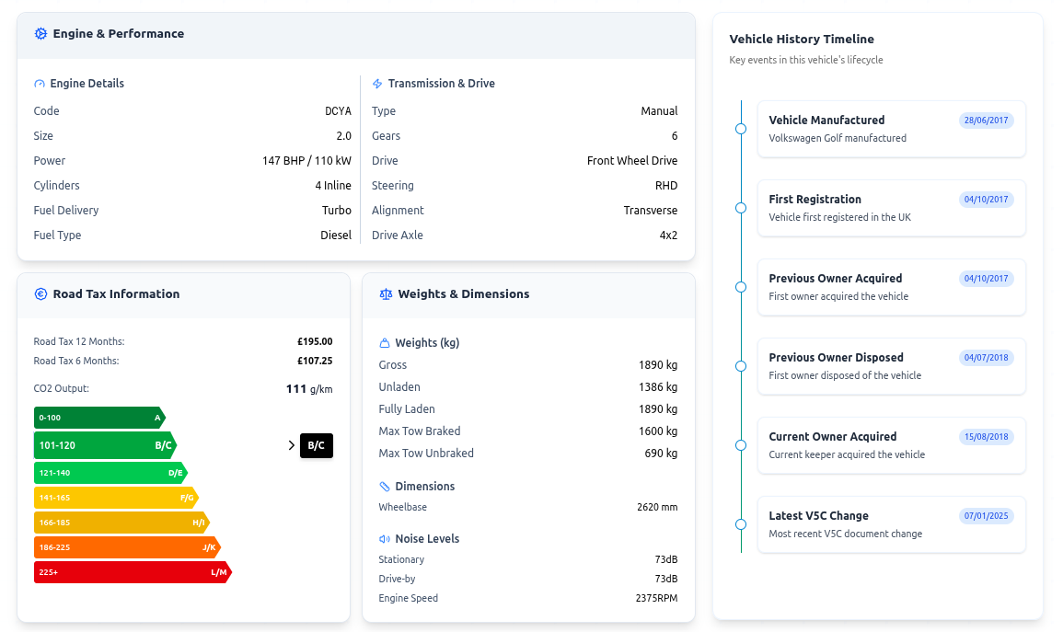Click the steering value RHD

[x=666, y=186]
